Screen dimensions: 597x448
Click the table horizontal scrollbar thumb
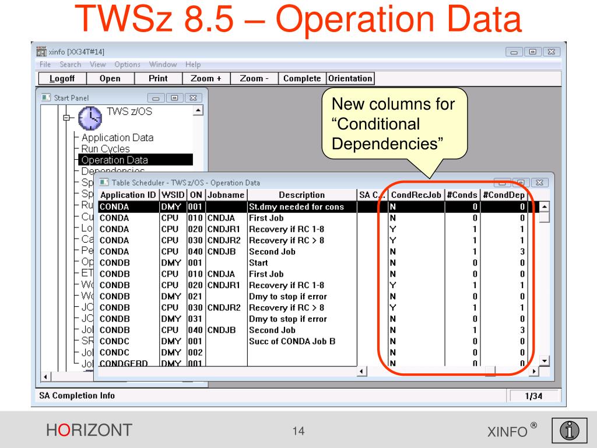tap(490, 371)
